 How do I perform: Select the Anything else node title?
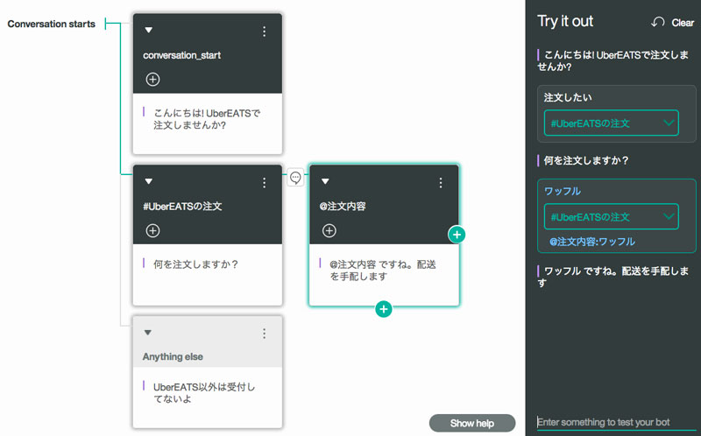pyautogui.click(x=173, y=356)
